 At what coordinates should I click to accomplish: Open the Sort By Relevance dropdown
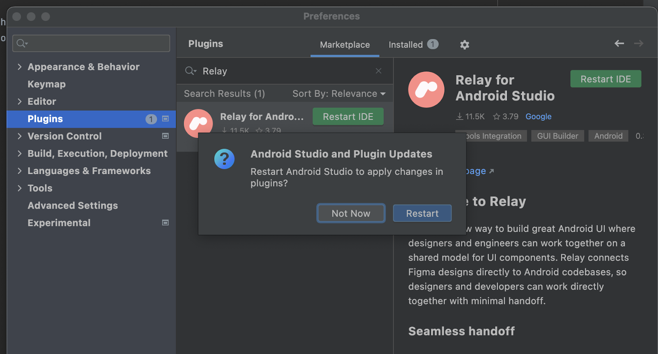point(339,94)
